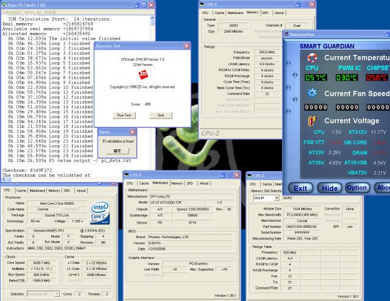Click the BIOS Date 12/18/2006 field

(x=190, y=249)
